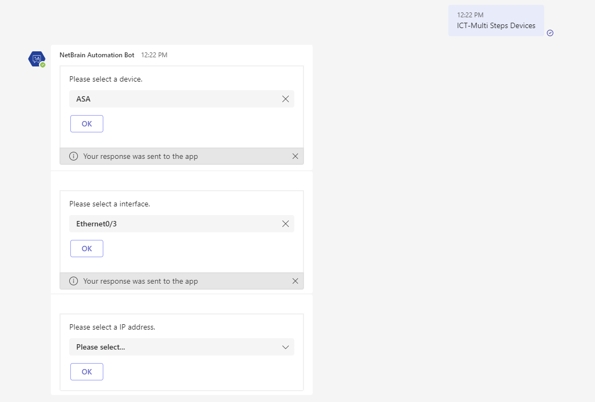Viewport: 595px width, 402px height.
Task: Dismiss the notification under the interface card
Action: pyautogui.click(x=295, y=281)
